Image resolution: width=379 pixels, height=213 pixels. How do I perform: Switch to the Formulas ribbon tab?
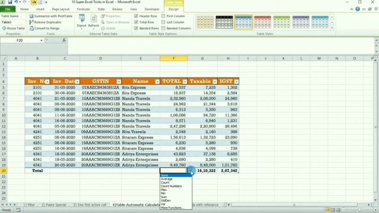pyautogui.click(x=83, y=9)
